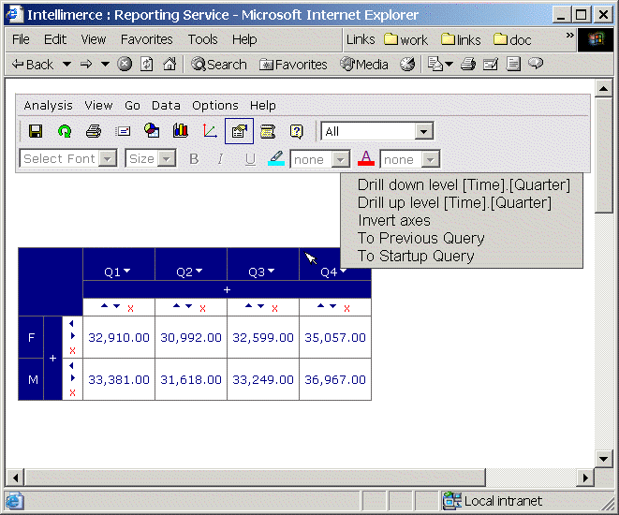Select Invert axes from popup menu
Screen dimensions: 619x515
[x=394, y=220]
